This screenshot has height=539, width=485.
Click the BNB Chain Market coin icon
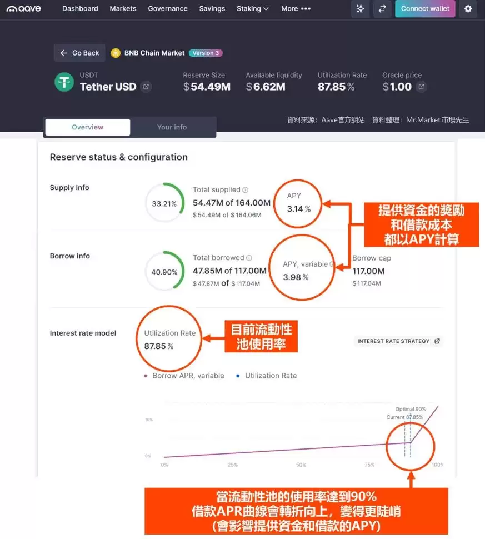(116, 53)
